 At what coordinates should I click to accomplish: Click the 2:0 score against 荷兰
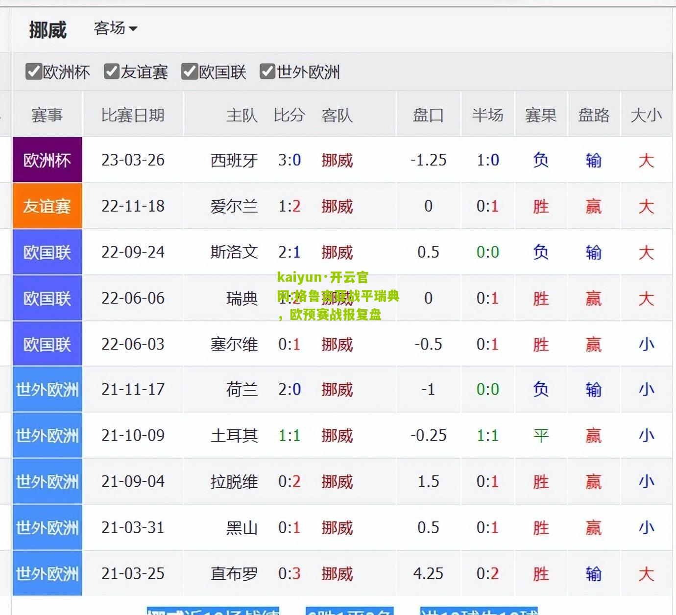[x=290, y=389]
